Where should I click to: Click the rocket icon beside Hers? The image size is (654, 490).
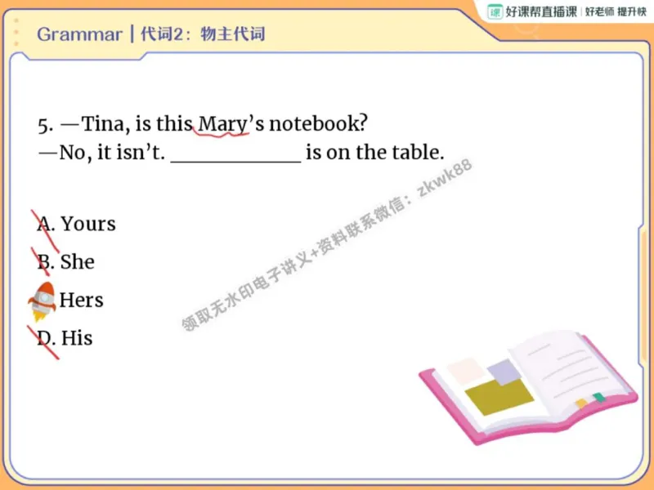coord(43,301)
